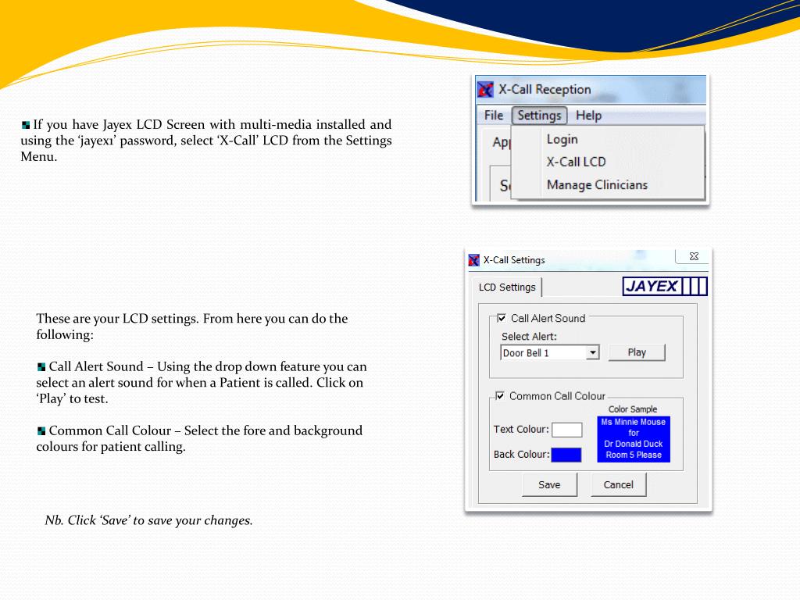This screenshot has width=800, height=600.
Task: Click Cancel in X-Call Settings
Action: pos(619,484)
